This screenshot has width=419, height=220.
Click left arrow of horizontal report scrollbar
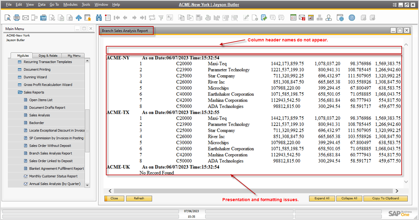110,191
